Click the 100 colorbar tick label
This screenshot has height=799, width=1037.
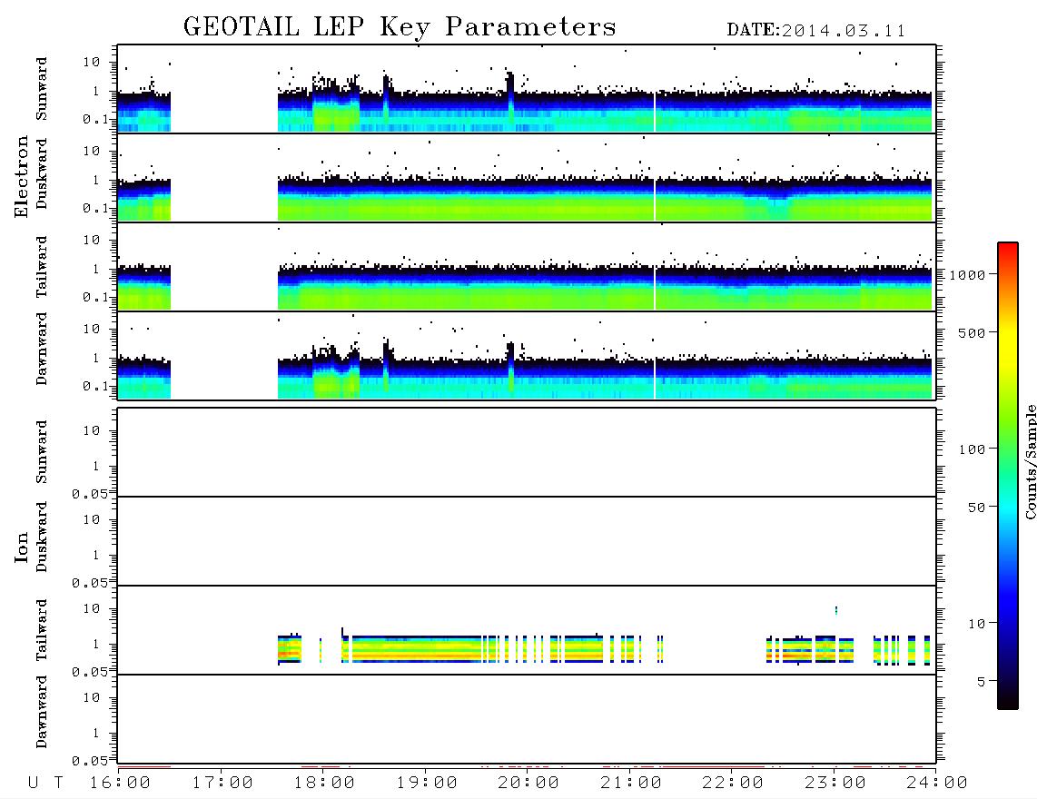972,449
